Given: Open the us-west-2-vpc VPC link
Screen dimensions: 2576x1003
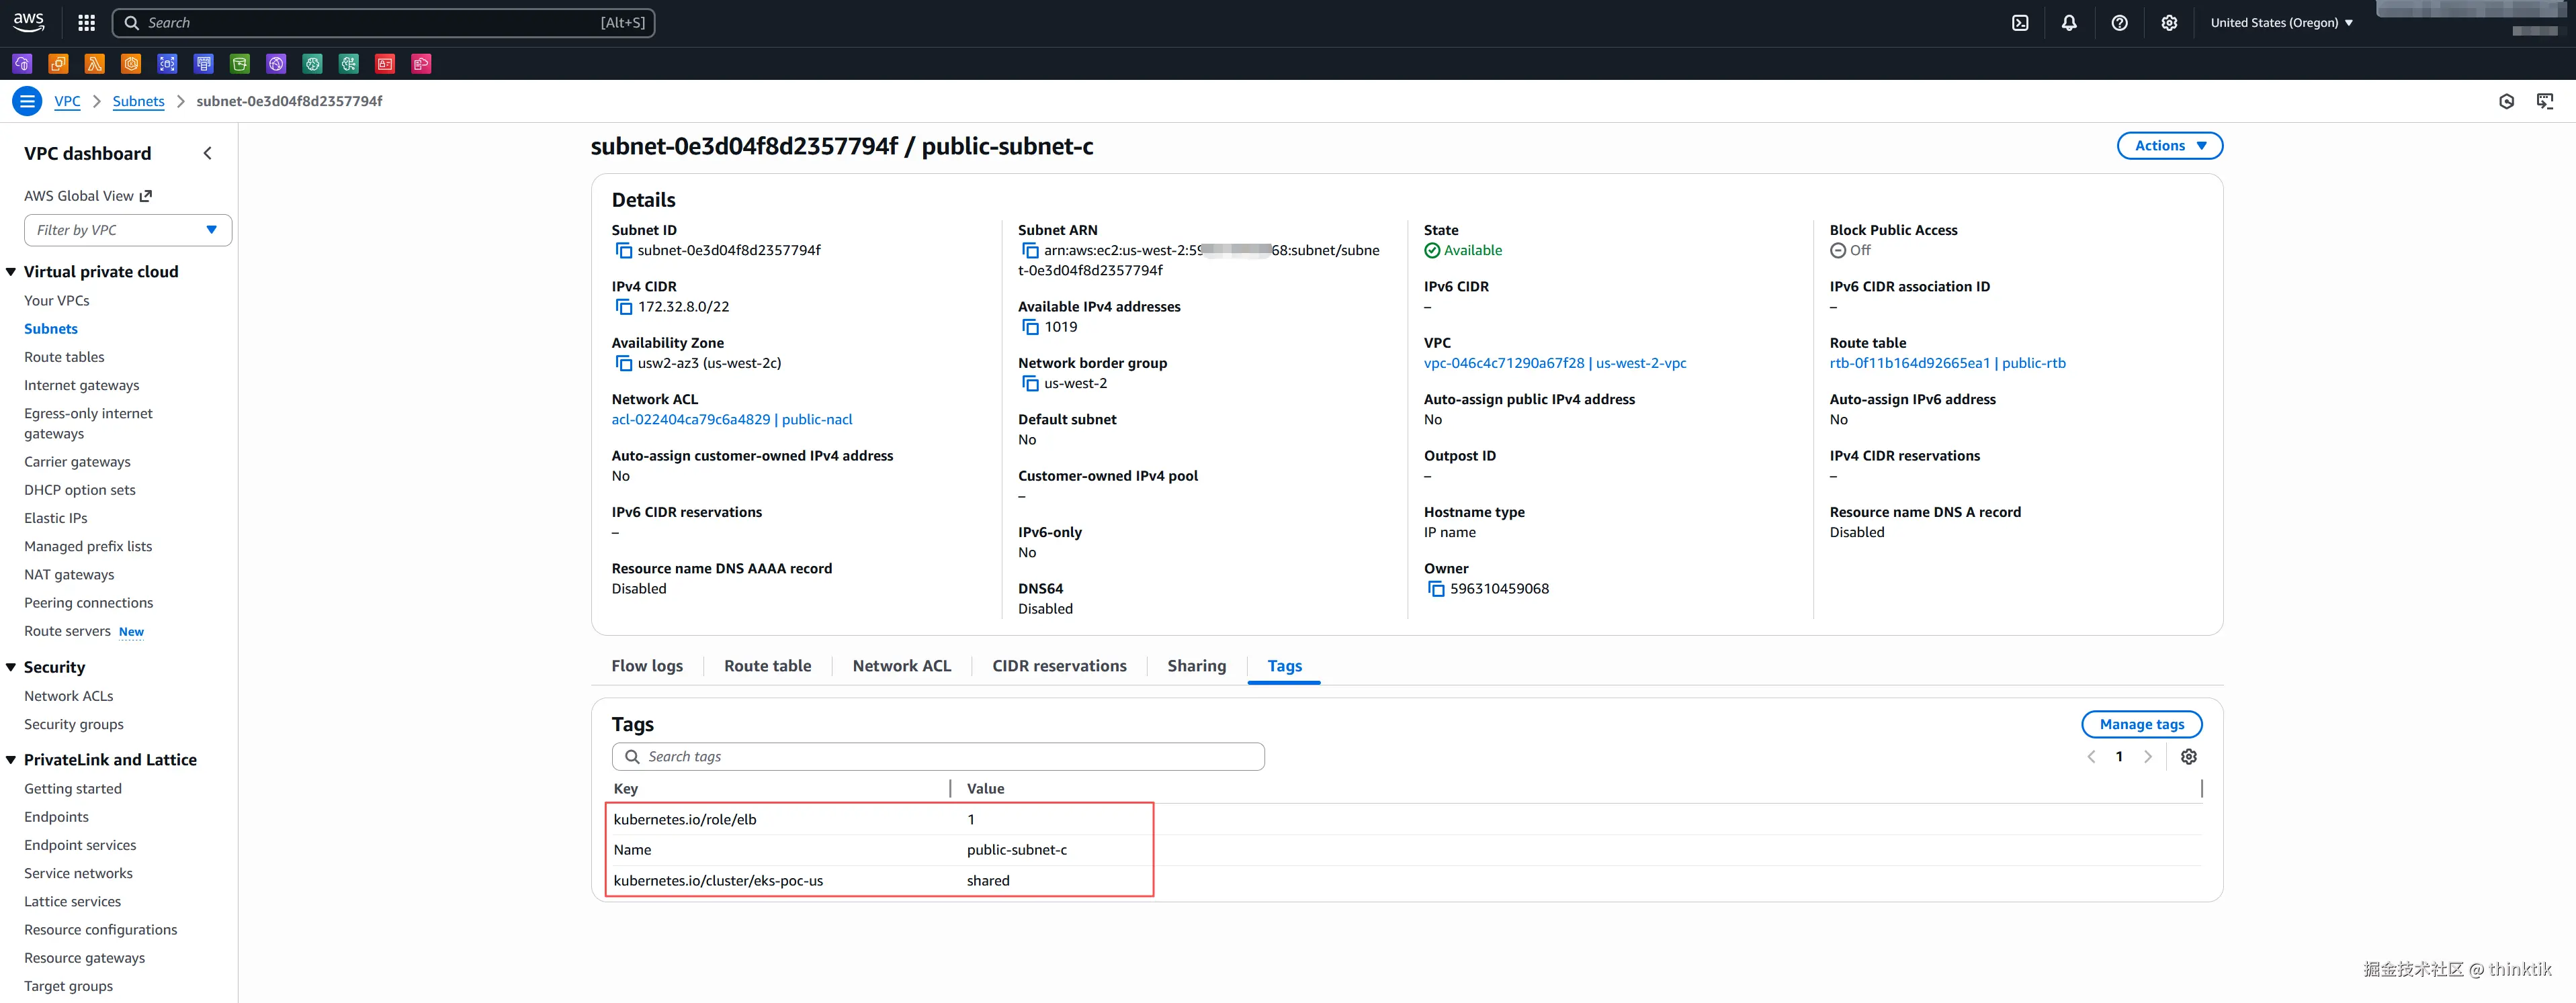Looking at the screenshot, I should pos(1555,364).
